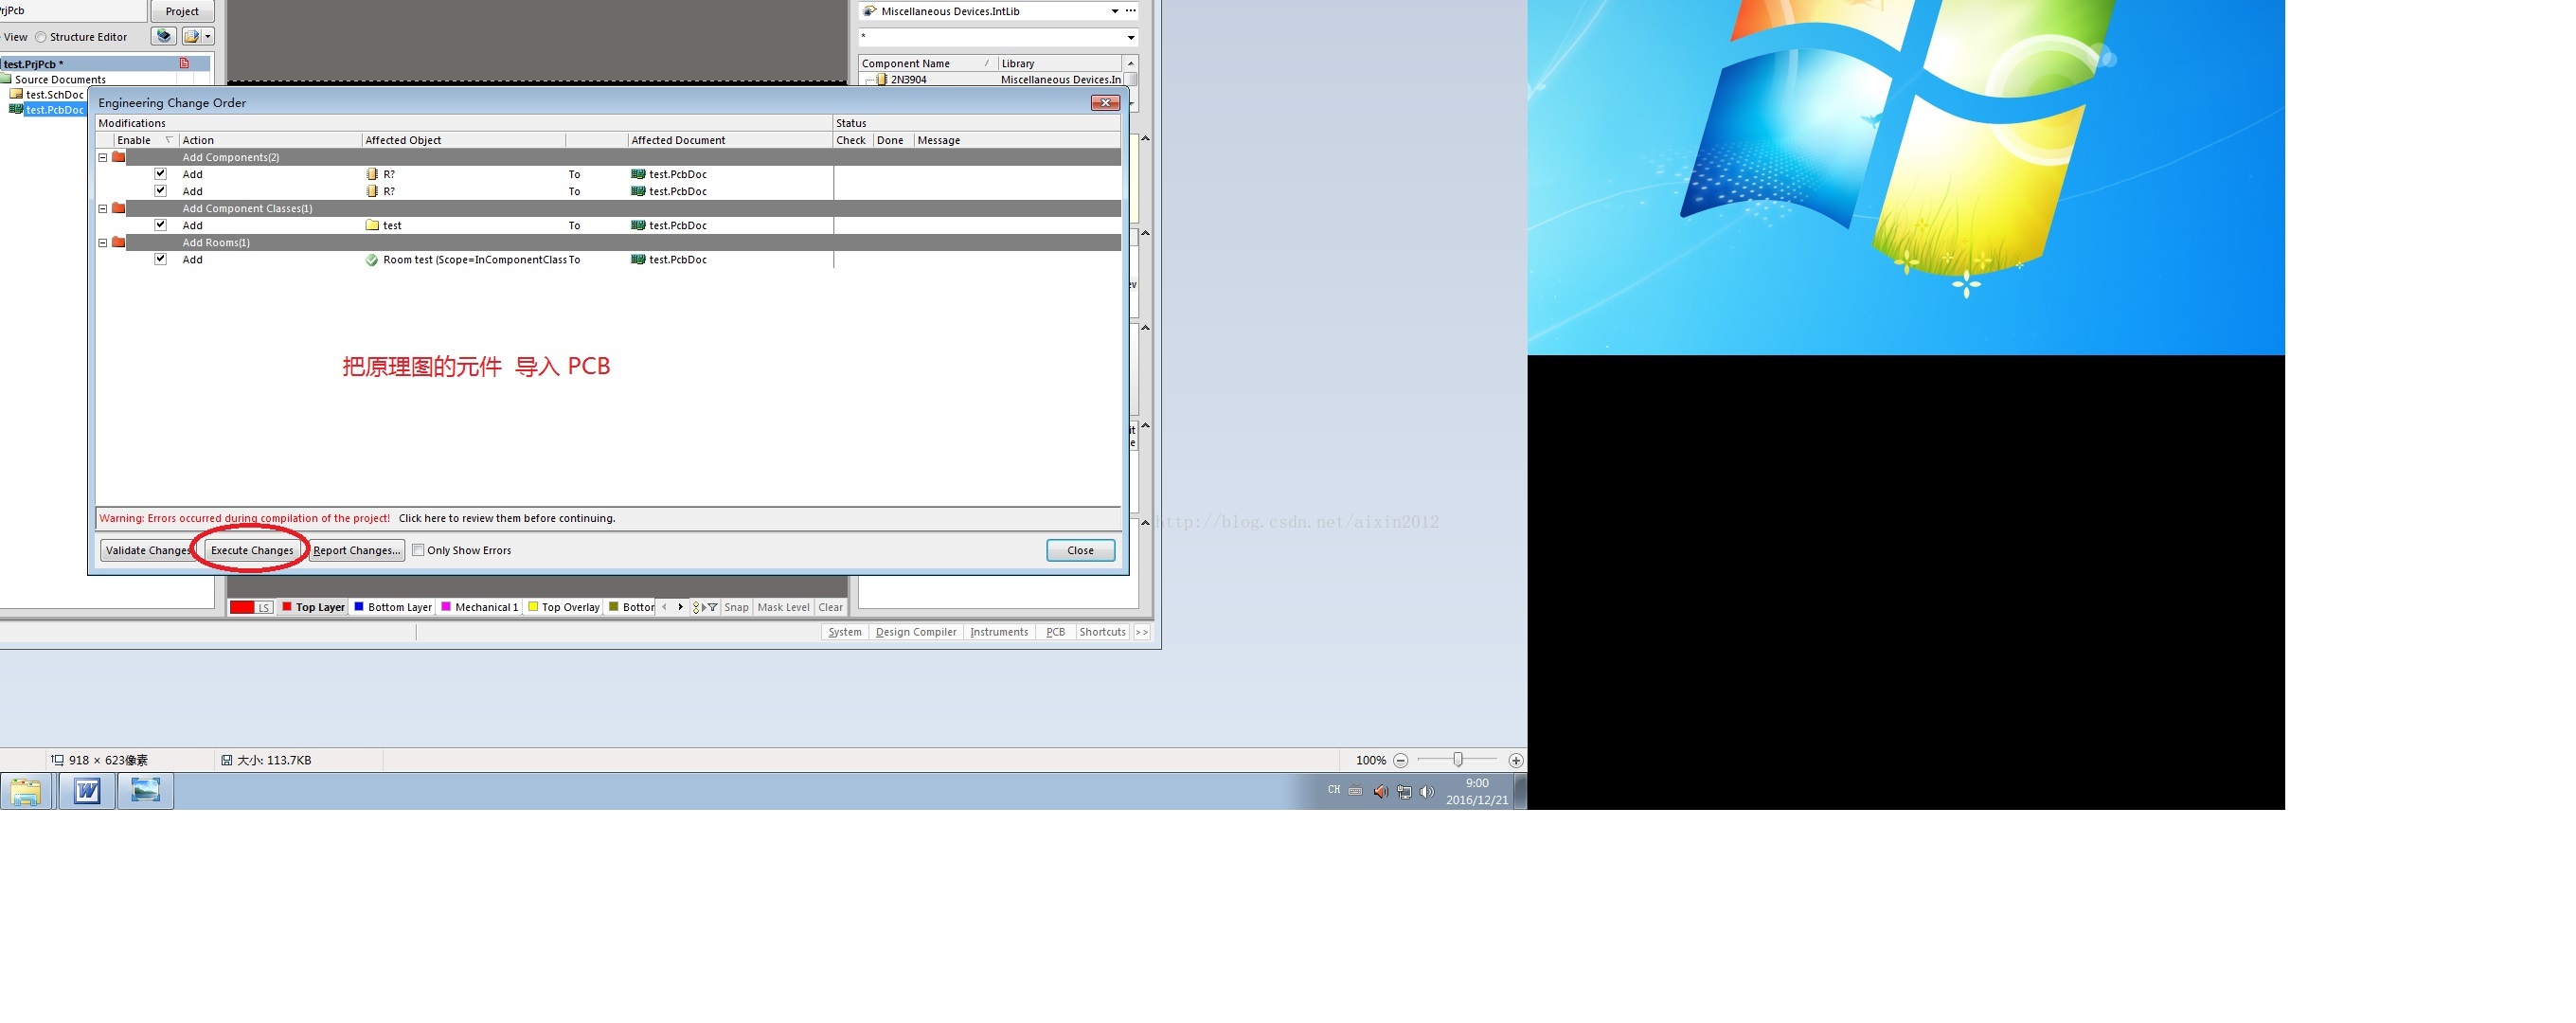Click the zoom in plus icon
The height and width of the screenshot is (1023, 2576).
click(x=1516, y=761)
